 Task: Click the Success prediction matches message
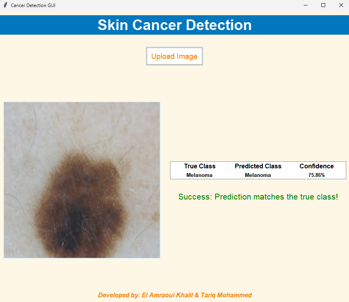pos(258,197)
